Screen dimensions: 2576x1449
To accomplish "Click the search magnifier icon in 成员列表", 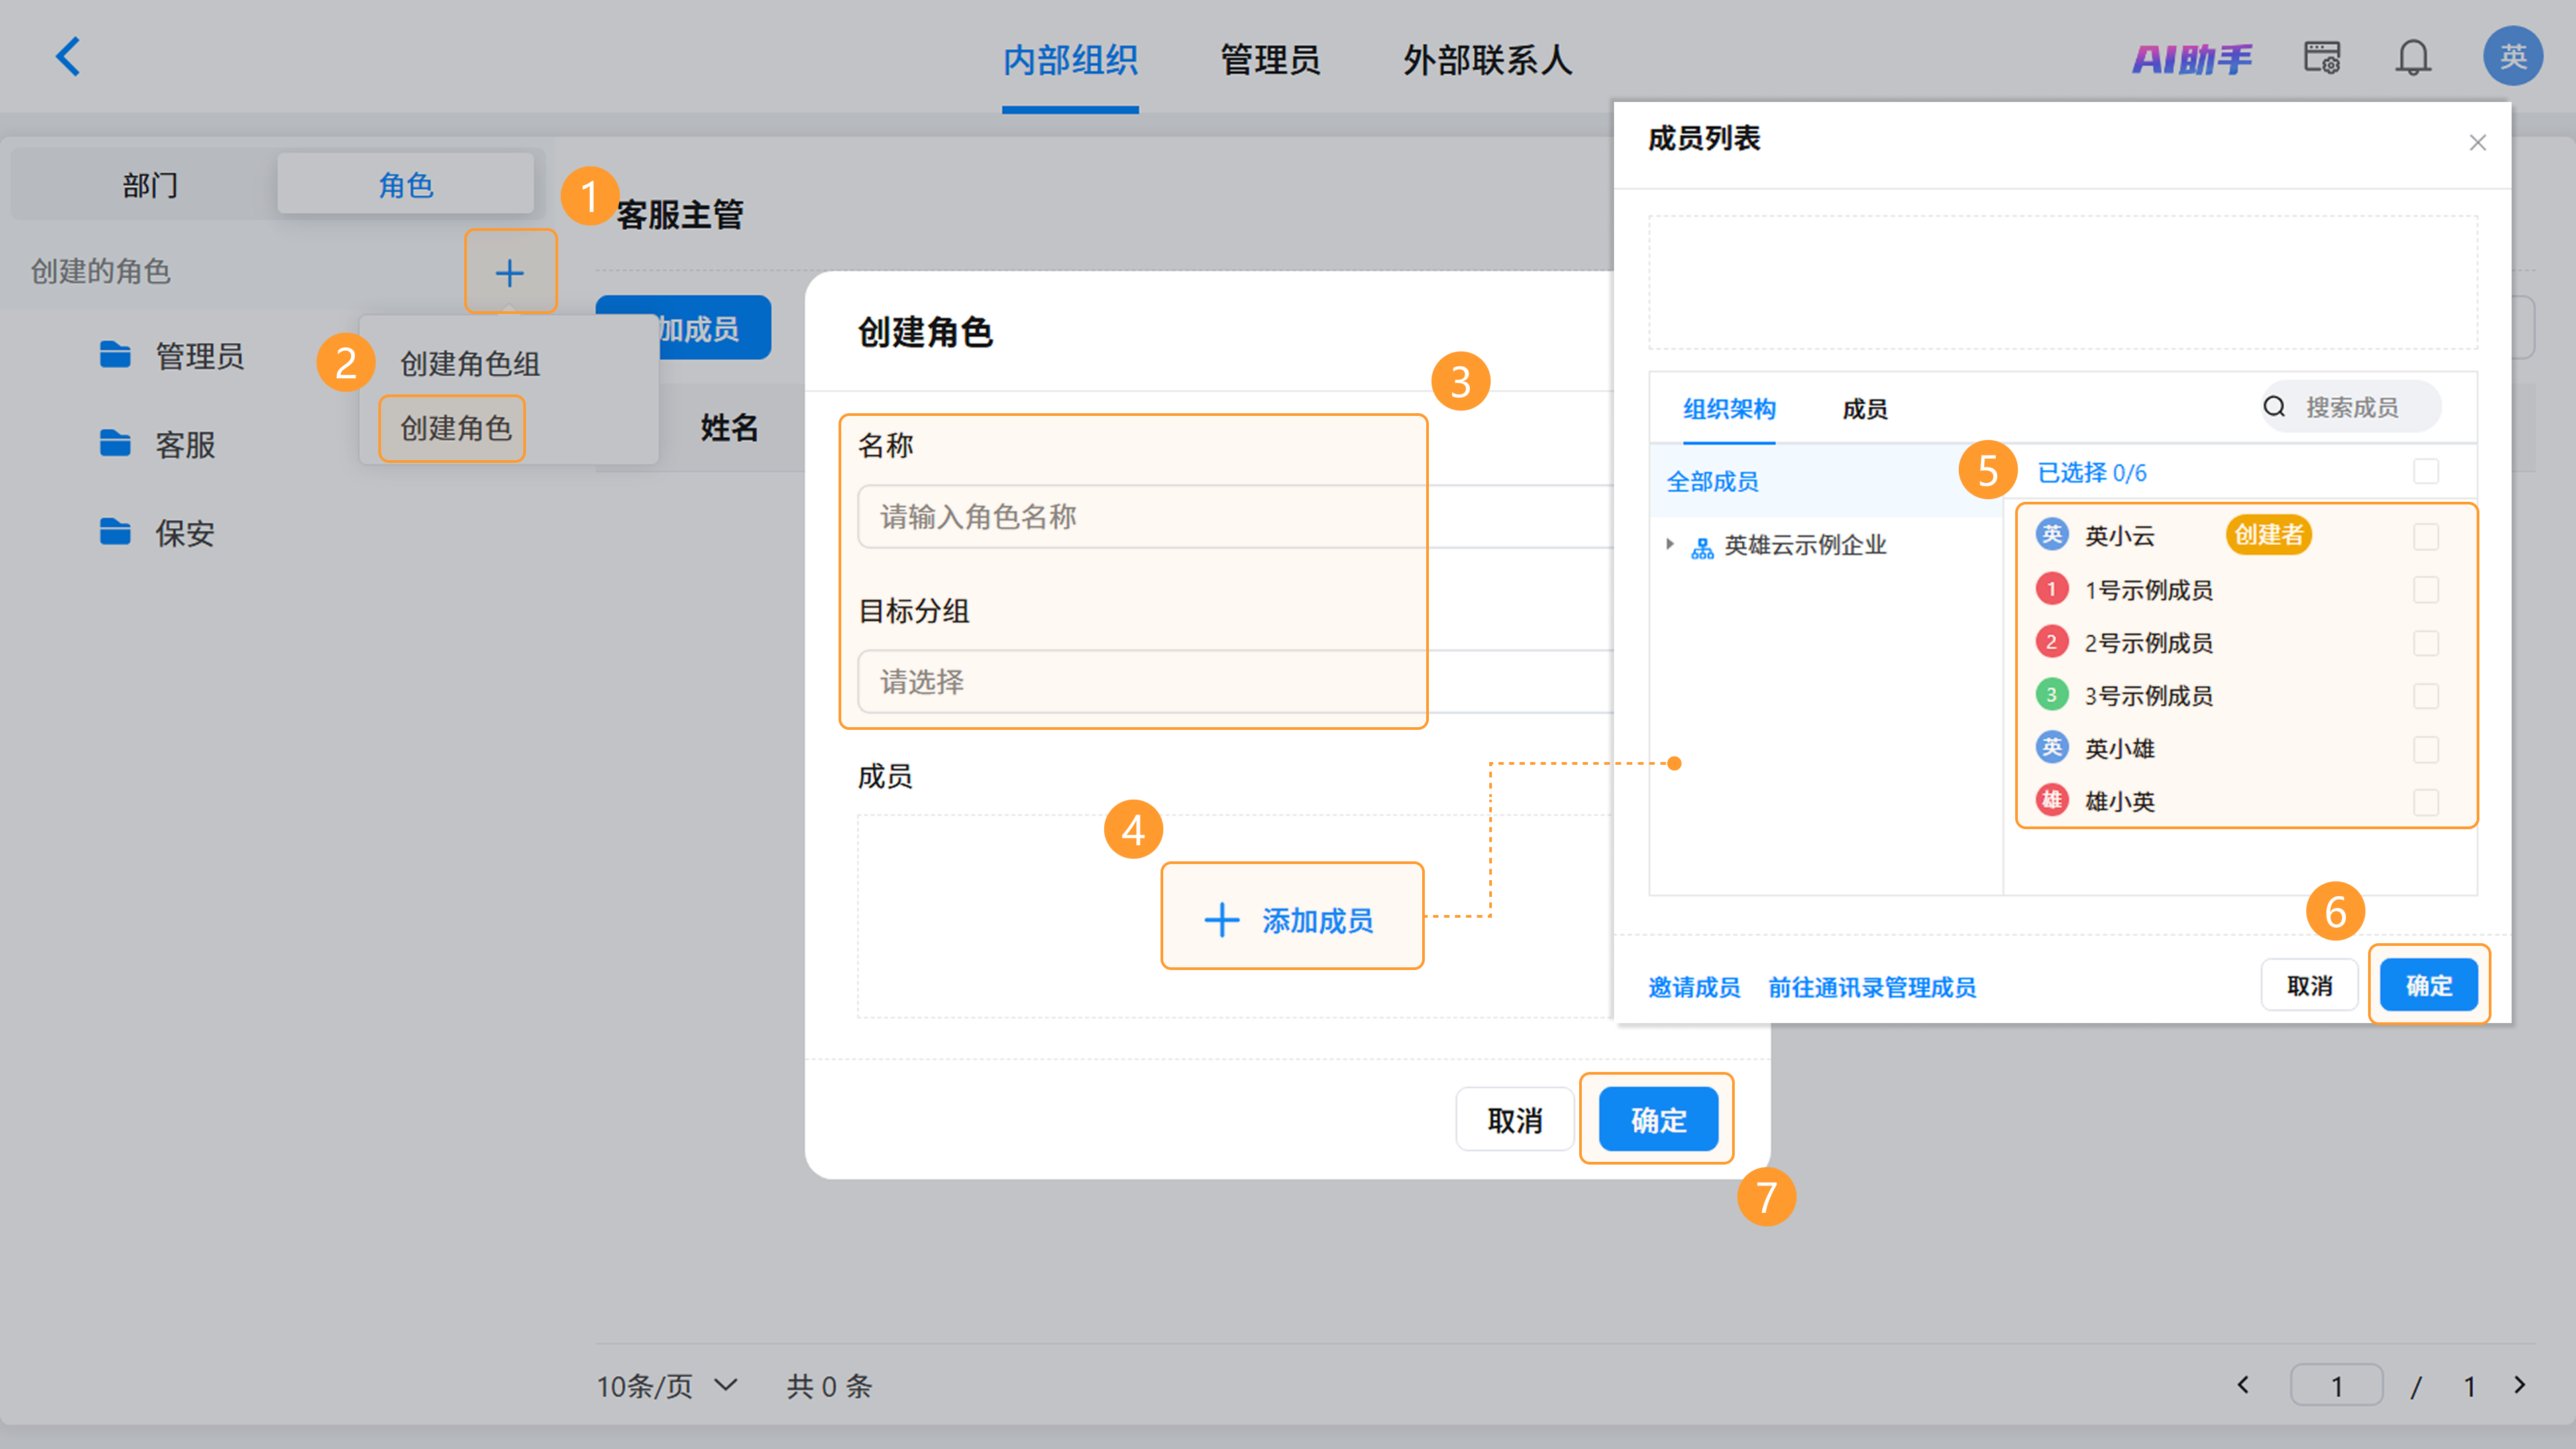I will (2274, 406).
